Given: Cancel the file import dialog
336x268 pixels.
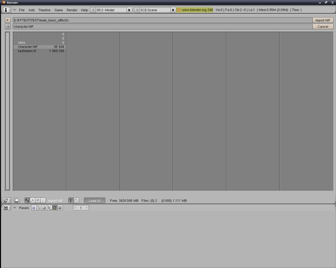Looking at the screenshot, I should [x=323, y=27].
